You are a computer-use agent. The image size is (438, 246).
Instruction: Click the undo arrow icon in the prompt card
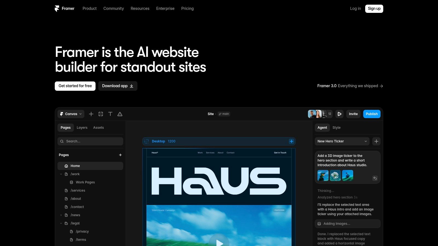click(x=375, y=178)
